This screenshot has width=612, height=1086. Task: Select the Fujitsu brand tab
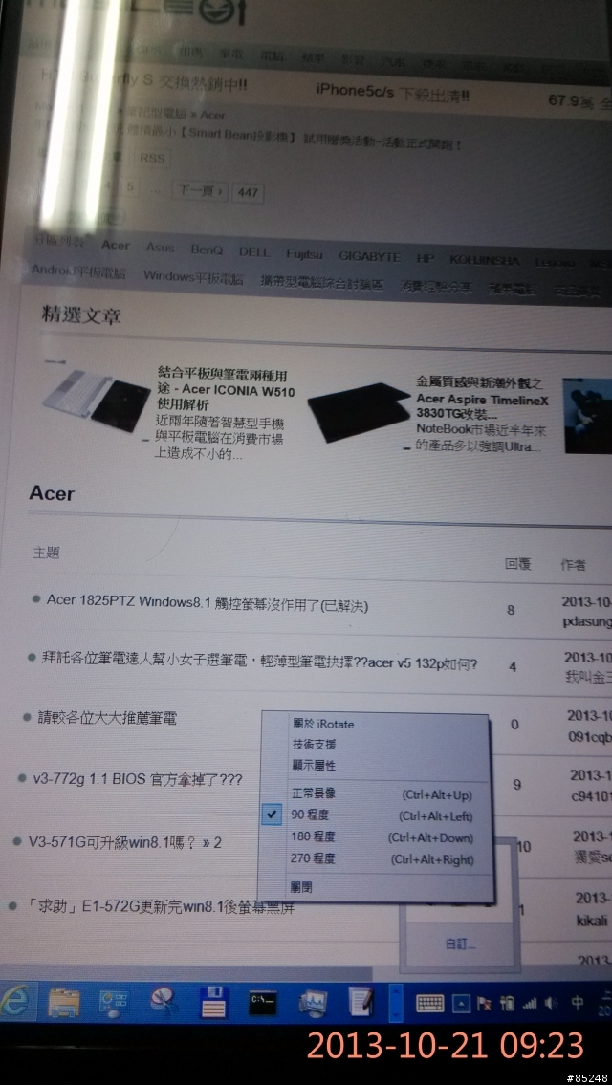pos(304,254)
